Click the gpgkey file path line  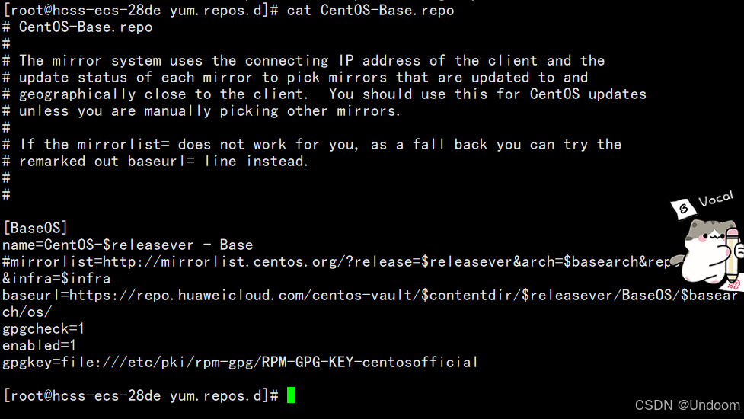[x=240, y=362]
